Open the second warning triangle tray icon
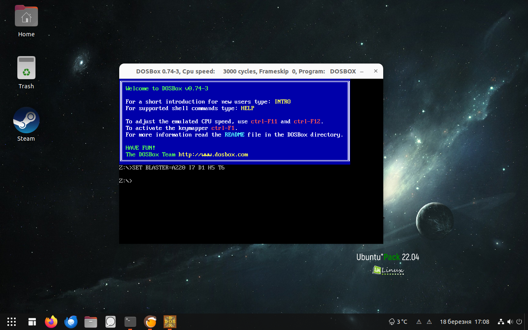528x330 pixels. click(x=429, y=322)
